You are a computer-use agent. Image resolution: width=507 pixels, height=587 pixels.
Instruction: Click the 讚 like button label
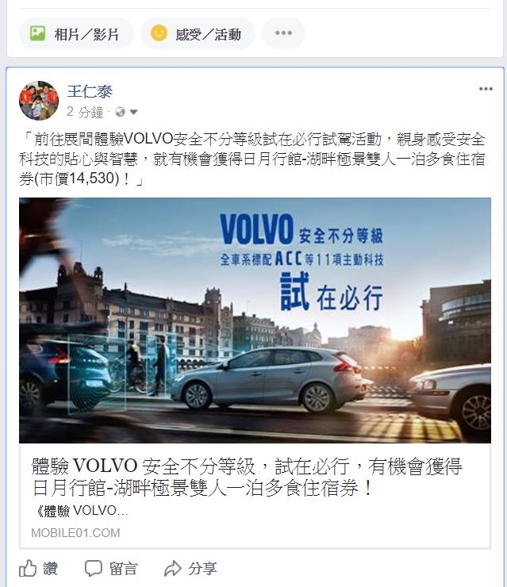point(50,569)
